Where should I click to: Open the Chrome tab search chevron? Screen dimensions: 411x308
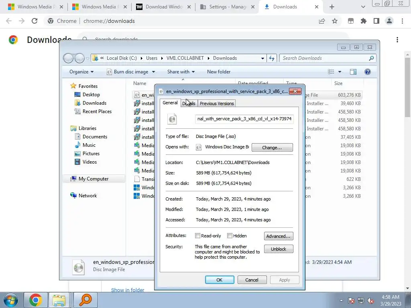pyautogui.click(x=363, y=7)
